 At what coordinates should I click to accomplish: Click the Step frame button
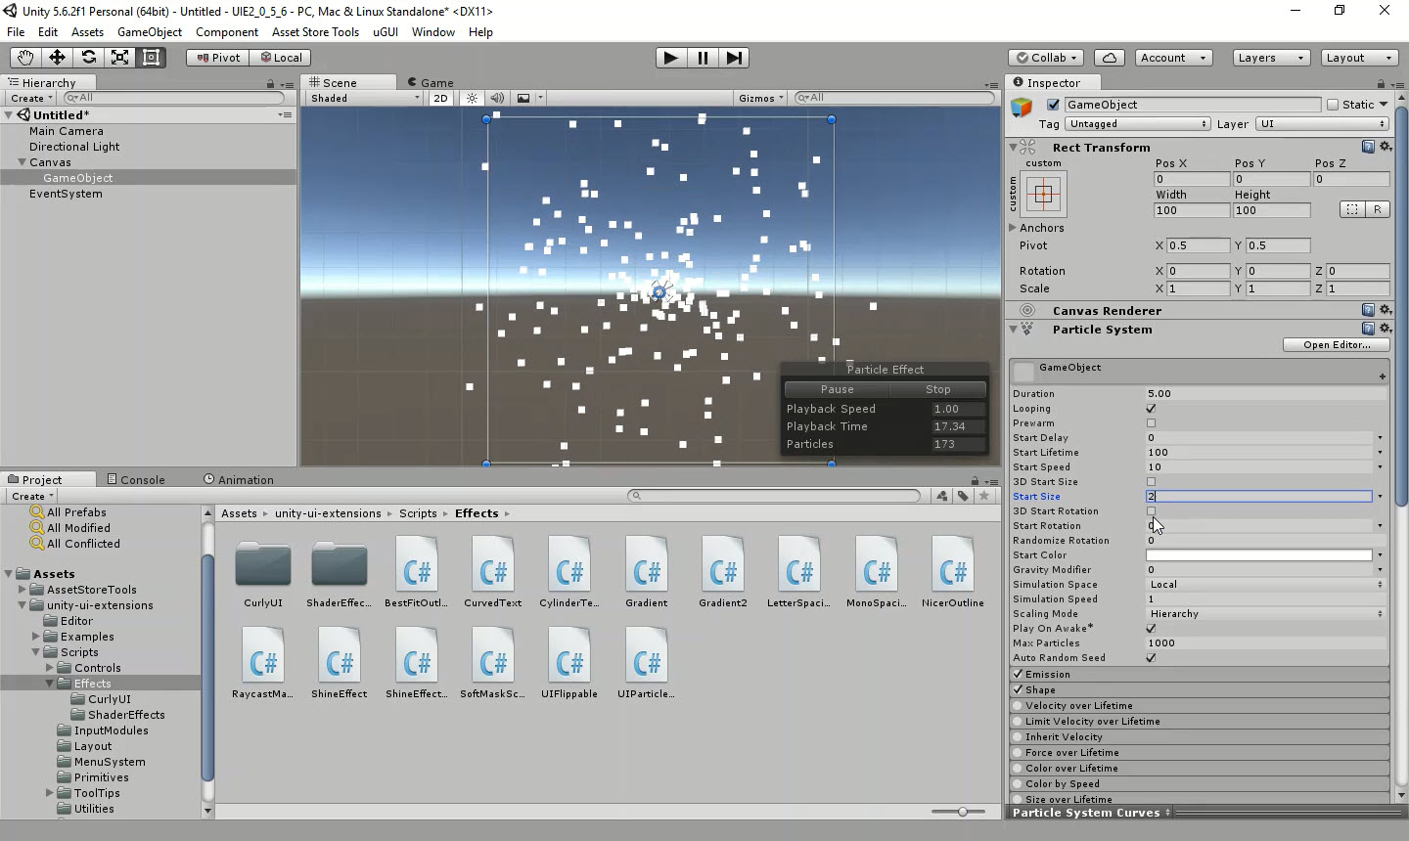734,58
